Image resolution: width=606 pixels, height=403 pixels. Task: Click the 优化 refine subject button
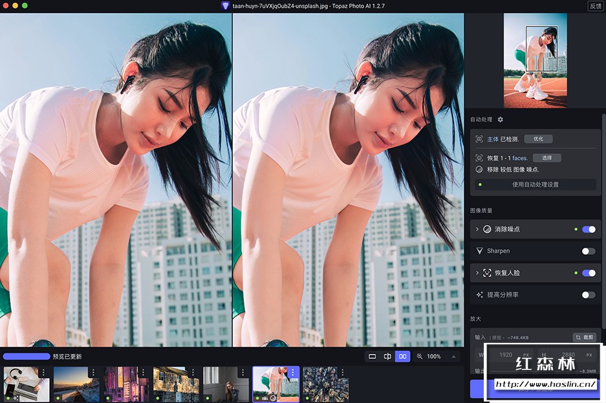[x=538, y=139]
